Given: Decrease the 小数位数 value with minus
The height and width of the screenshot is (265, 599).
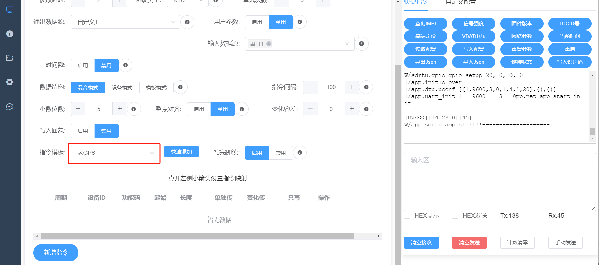Looking at the screenshot, I should click(x=78, y=109).
